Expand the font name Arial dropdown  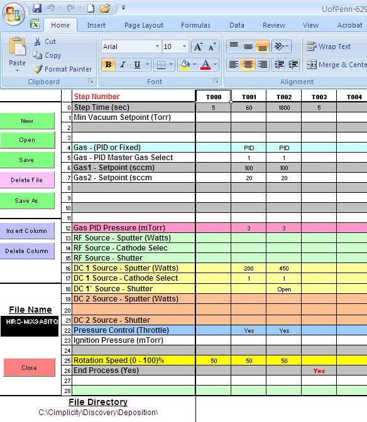[157, 46]
